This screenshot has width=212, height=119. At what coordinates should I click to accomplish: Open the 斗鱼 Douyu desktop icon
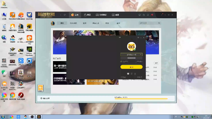[x=29, y=74]
